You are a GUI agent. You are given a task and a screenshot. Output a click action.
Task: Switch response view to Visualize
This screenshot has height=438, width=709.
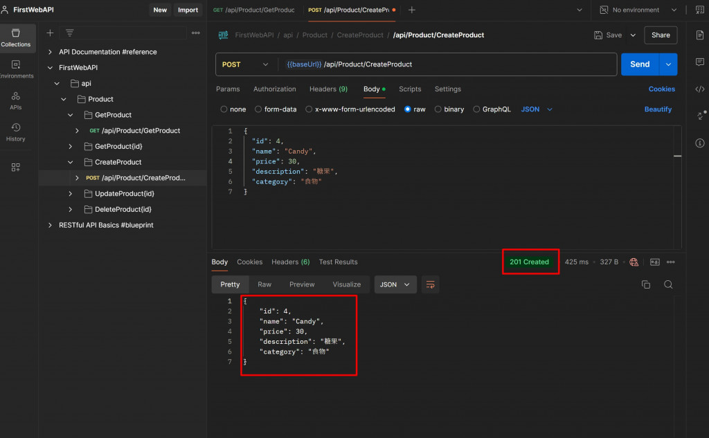[x=346, y=285]
